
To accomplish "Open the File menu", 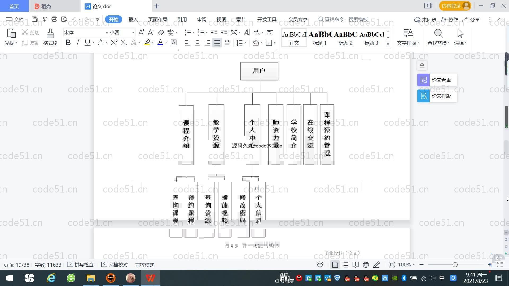I will click(x=15, y=19).
